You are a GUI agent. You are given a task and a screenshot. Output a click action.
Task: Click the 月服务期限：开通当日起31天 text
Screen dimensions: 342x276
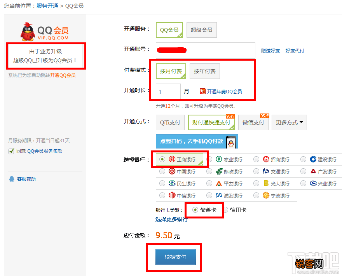click(39, 140)
